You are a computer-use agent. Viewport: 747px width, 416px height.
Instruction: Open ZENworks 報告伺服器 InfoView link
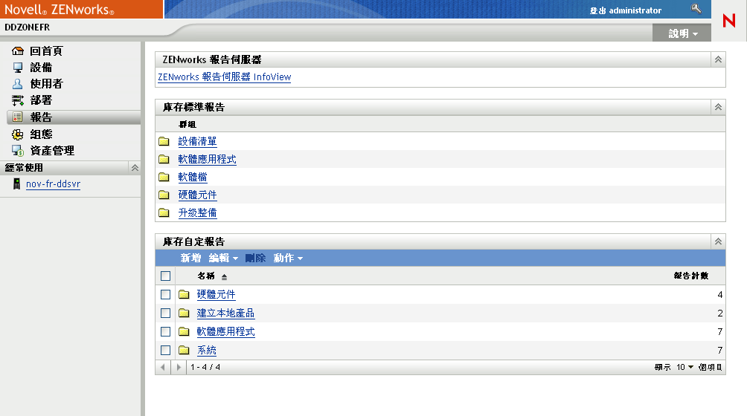pyautogui.click(x=225, y=77)
